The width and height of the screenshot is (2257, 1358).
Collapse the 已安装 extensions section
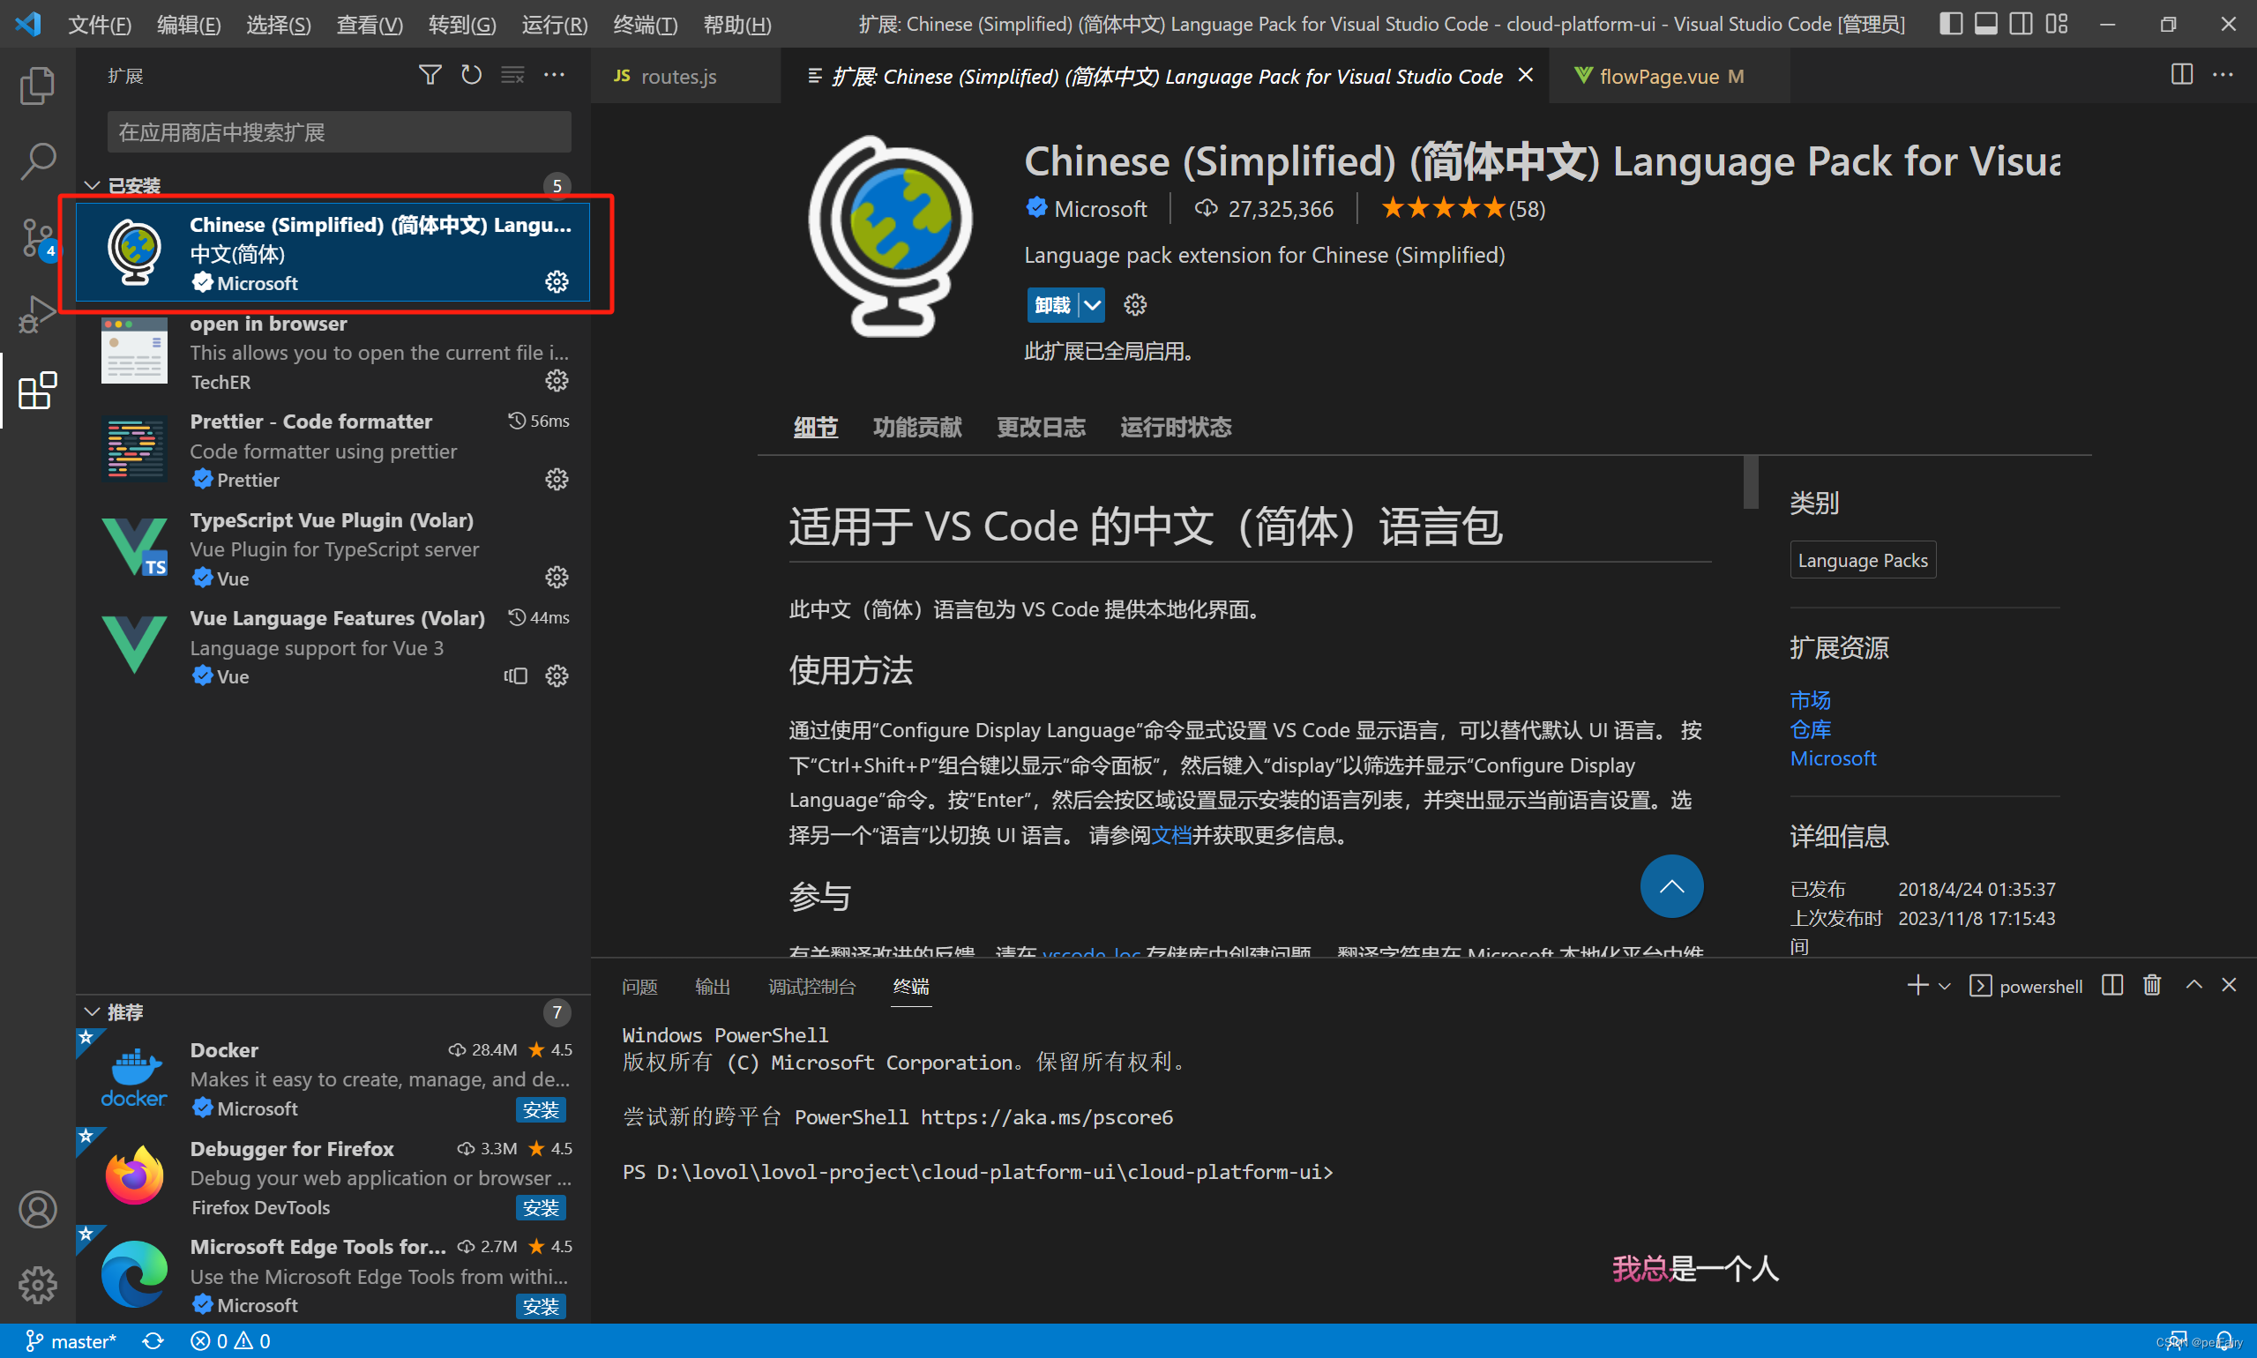coord(92,185)
